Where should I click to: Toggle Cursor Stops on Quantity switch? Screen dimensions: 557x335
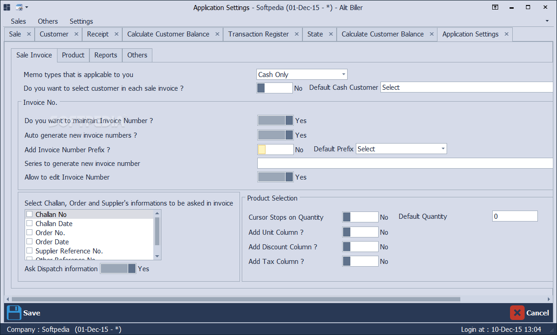pos(360,217)
